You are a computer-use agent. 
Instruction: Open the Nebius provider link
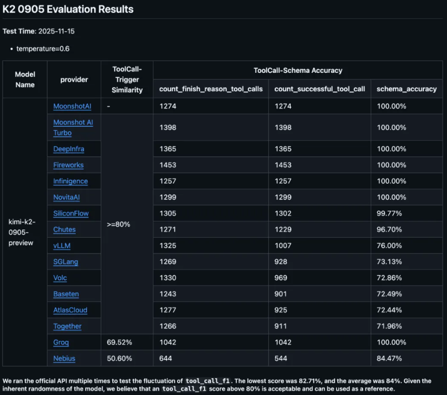64,358
